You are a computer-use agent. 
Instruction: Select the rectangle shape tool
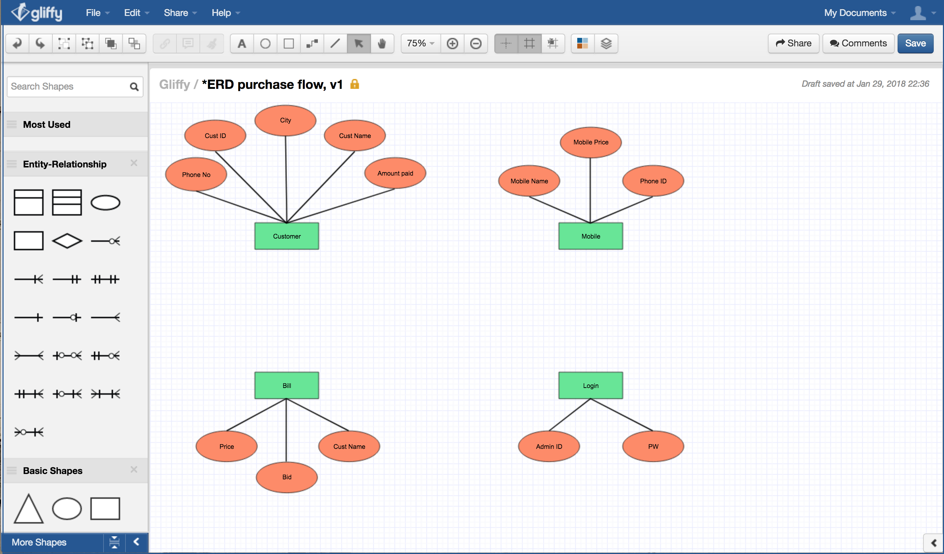point(288,43)
